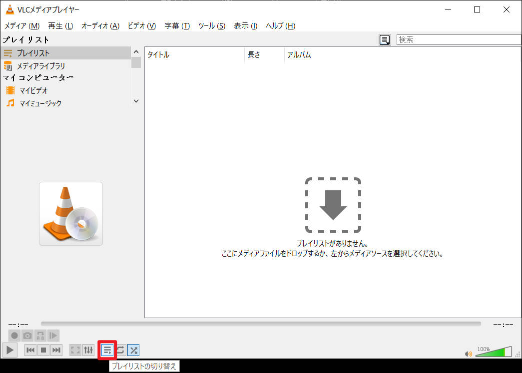Open extended settings equalizer icon

coord(88,350)
